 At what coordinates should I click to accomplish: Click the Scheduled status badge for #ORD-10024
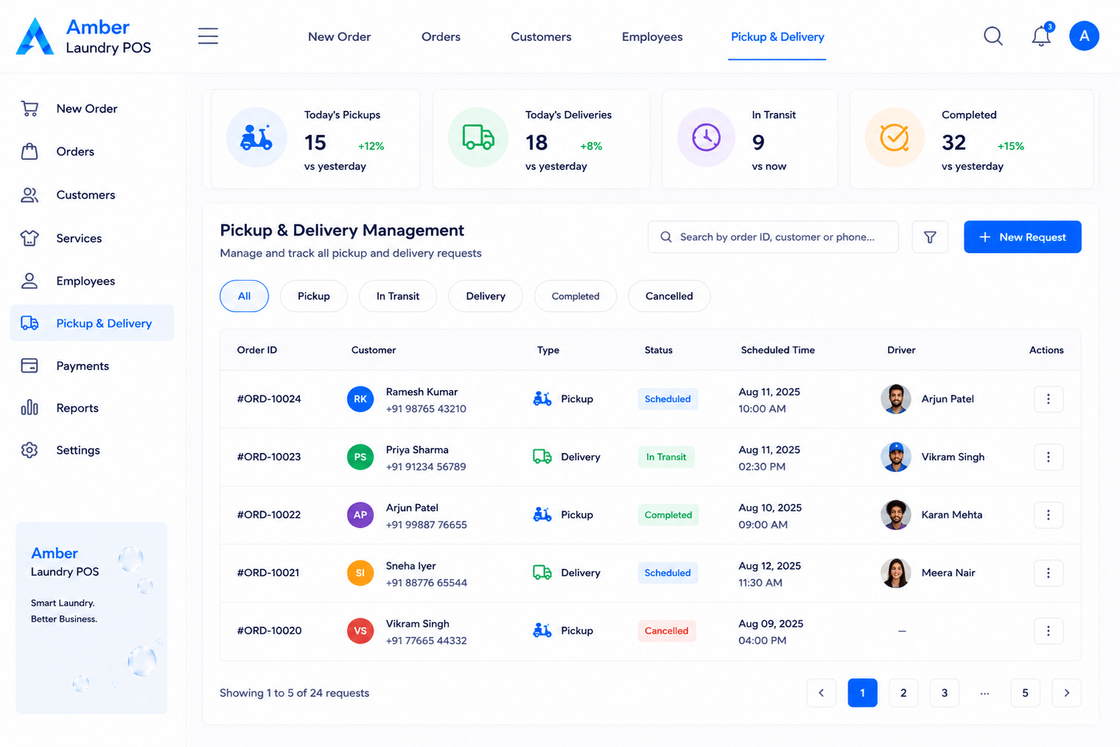tap(668, 399)
